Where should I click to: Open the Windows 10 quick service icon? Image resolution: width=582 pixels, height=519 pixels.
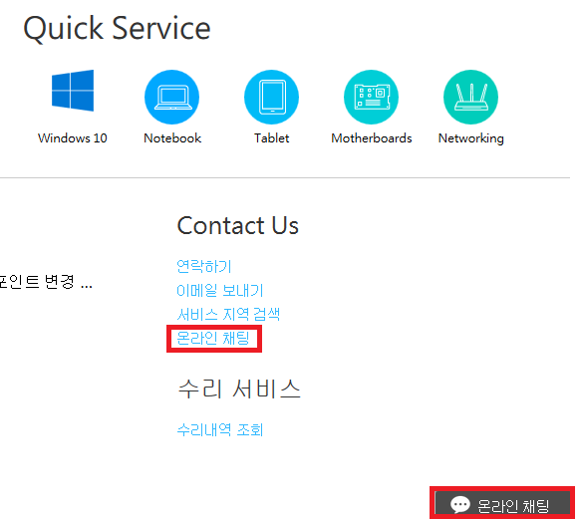click(73, 90)
